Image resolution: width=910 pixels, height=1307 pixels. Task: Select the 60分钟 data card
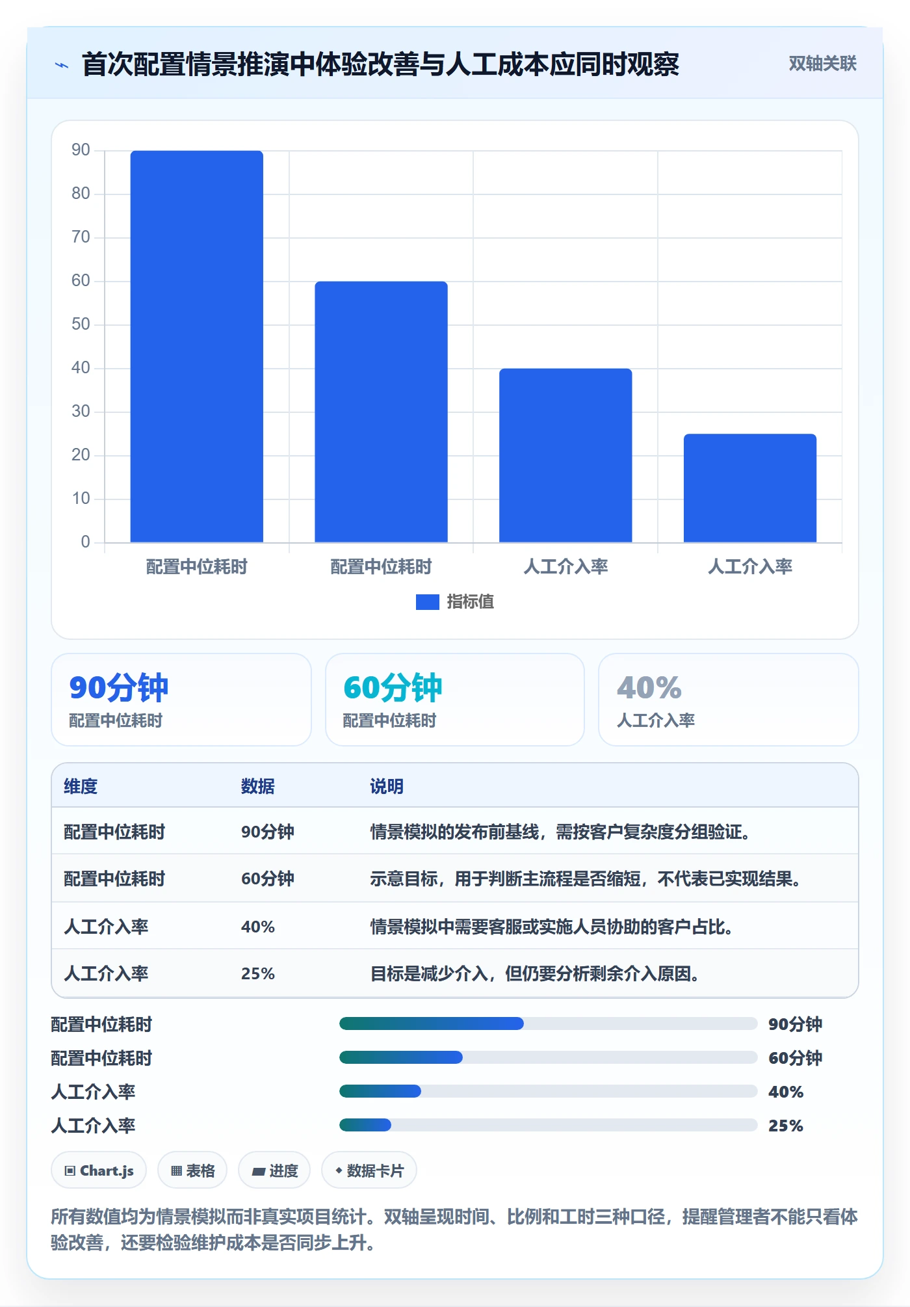click(455, 700)
